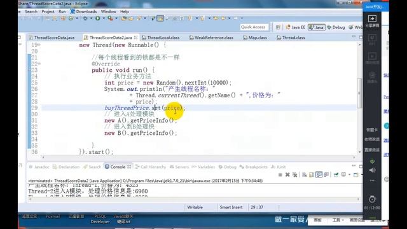
Task: Click the Writable status bar entry
Action: click(x=195, y=207)
